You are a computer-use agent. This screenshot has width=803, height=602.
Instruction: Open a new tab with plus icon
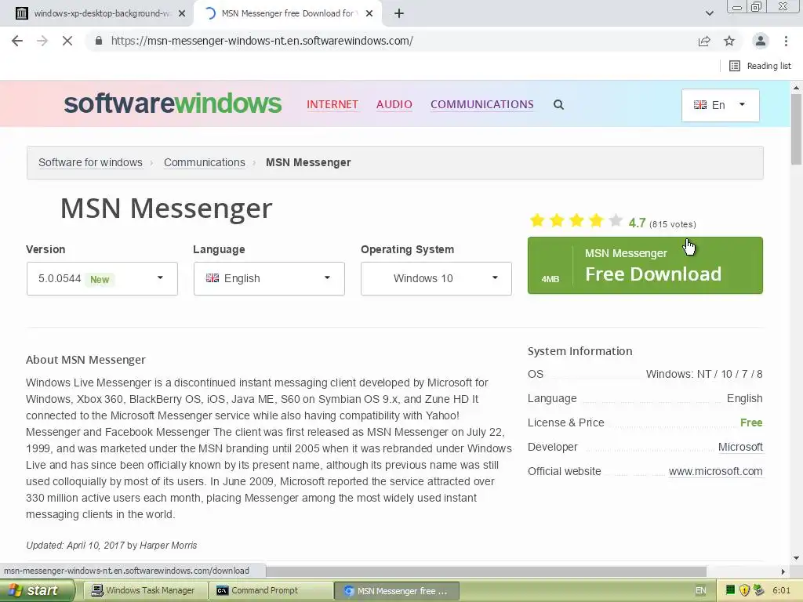(x=399, y=14)
